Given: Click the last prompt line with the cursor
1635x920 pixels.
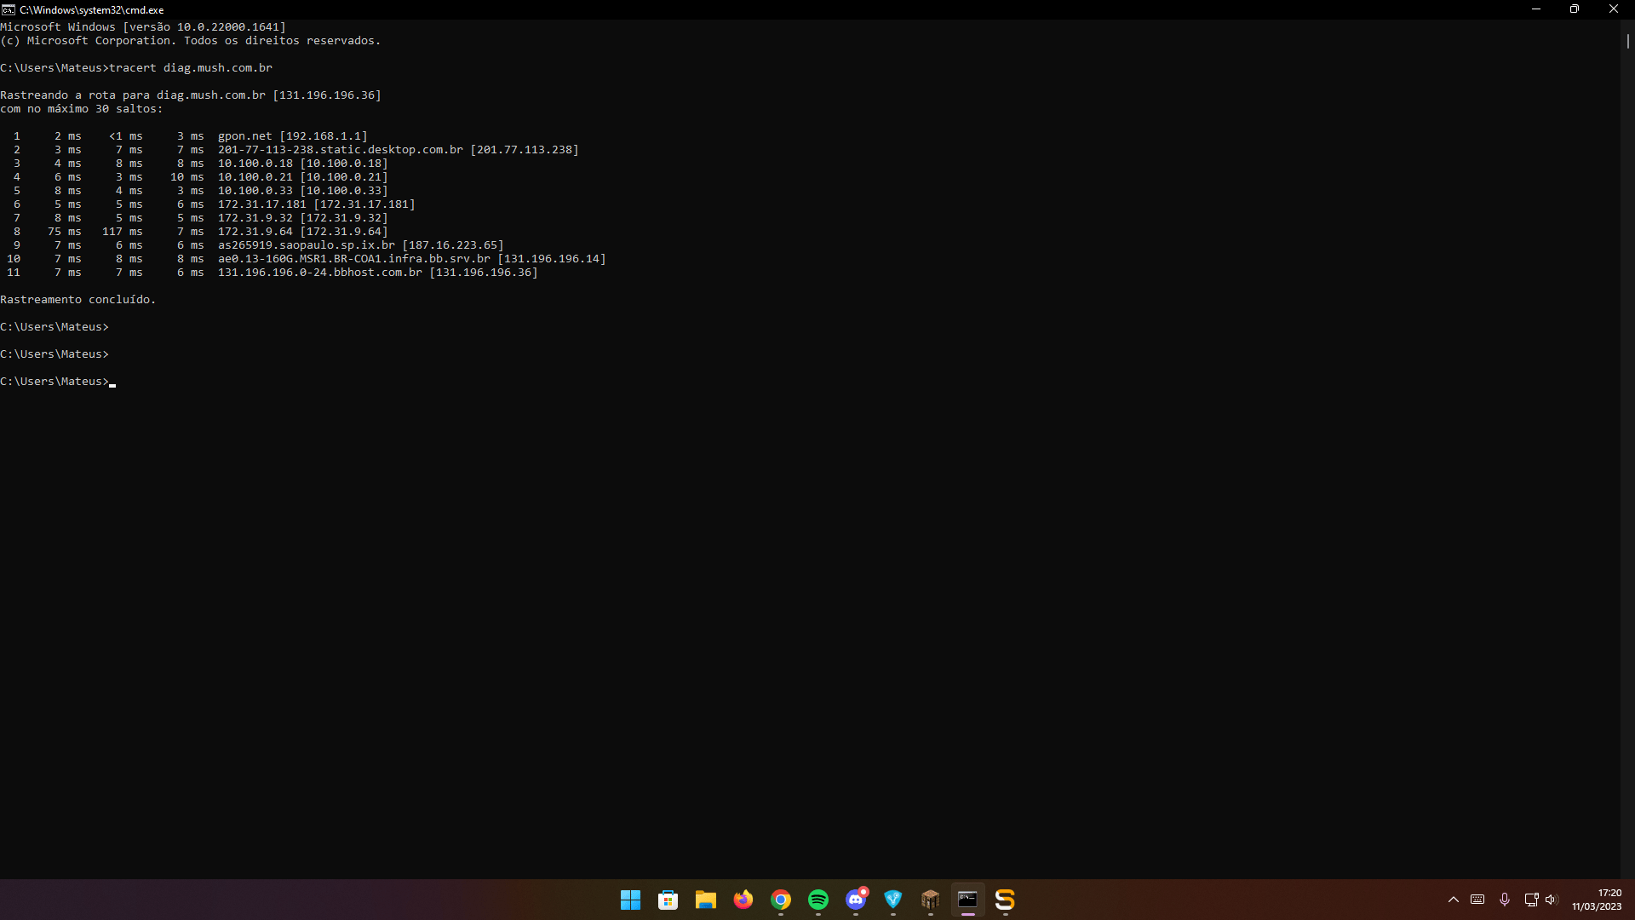Looking at the screenshot, I should coord(58,381).
